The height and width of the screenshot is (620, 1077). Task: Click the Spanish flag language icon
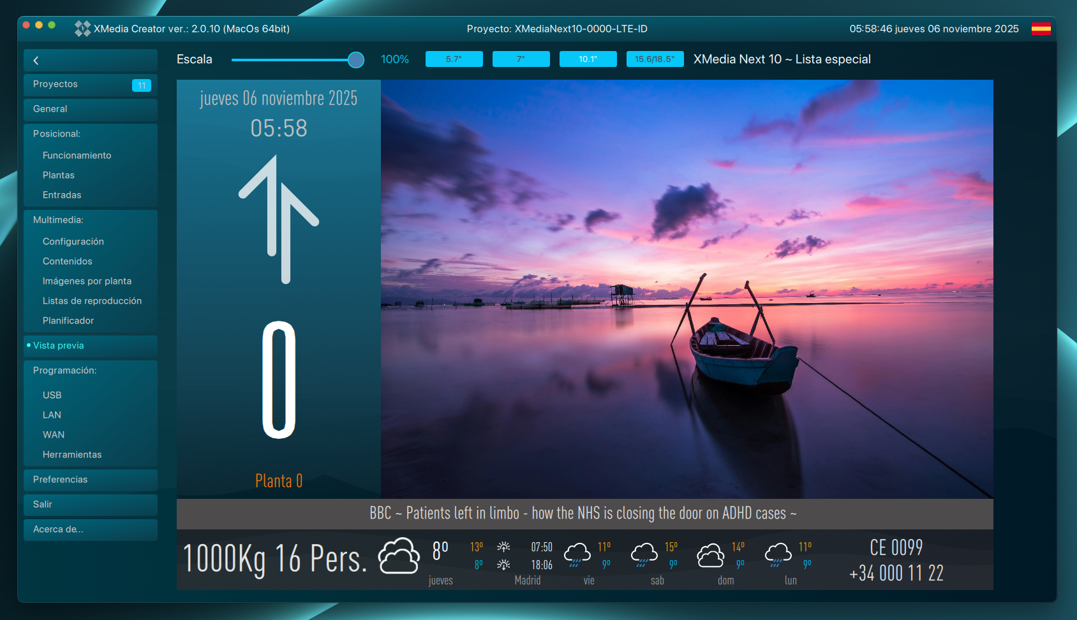pos(1041,29)
